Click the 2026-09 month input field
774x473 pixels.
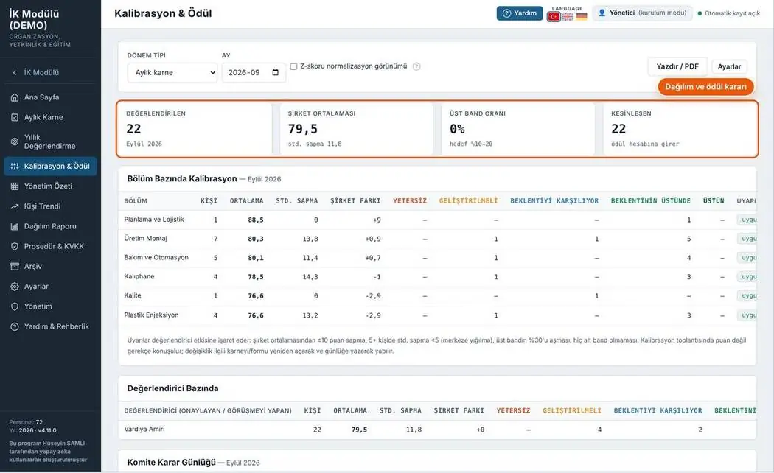tap(254, 72)
